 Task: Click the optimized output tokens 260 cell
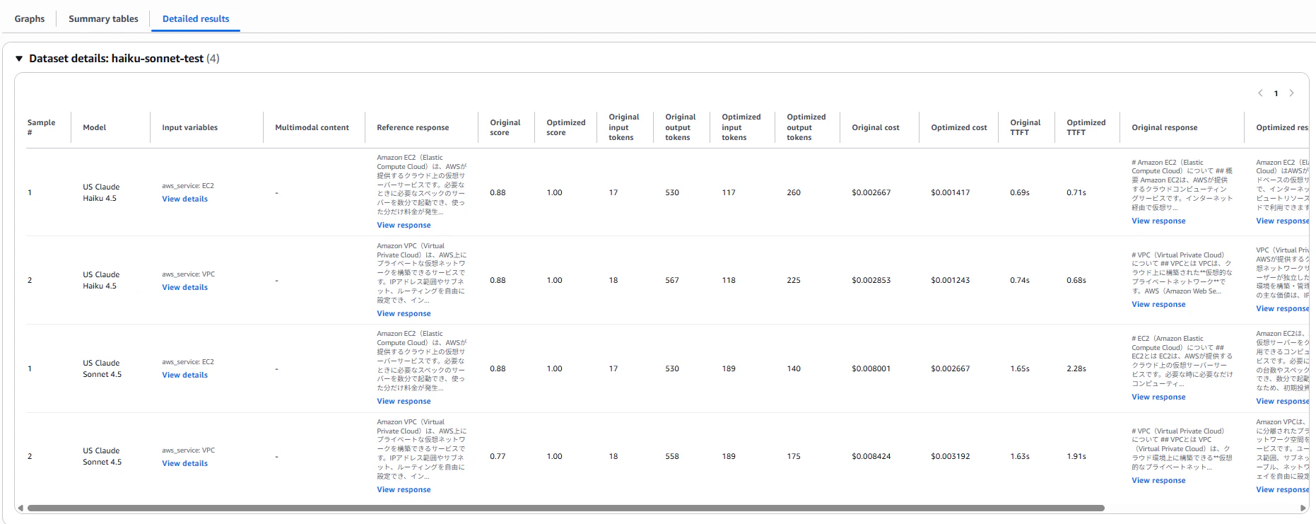point(794,192)
